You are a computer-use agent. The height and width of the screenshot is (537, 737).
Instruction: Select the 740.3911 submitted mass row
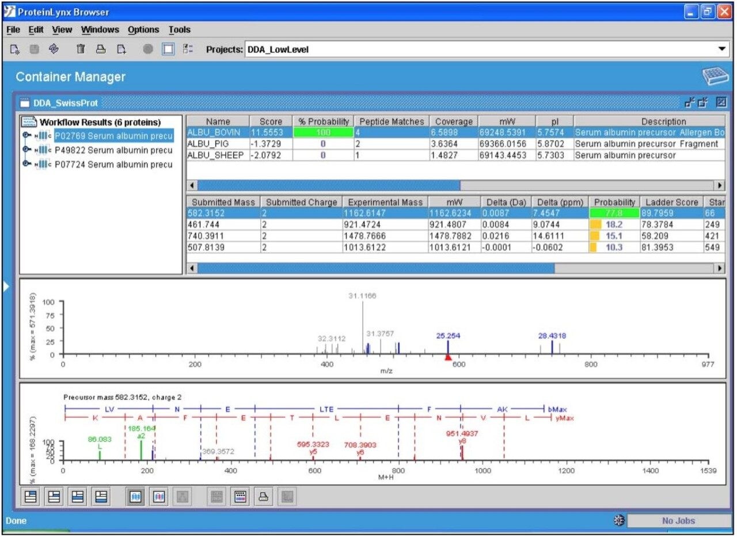click(455, 236)
